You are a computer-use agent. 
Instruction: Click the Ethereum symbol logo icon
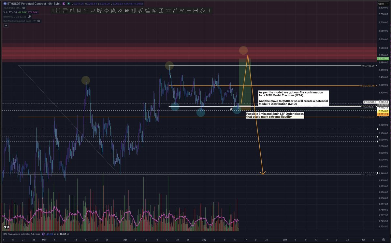tap(5, 3)
